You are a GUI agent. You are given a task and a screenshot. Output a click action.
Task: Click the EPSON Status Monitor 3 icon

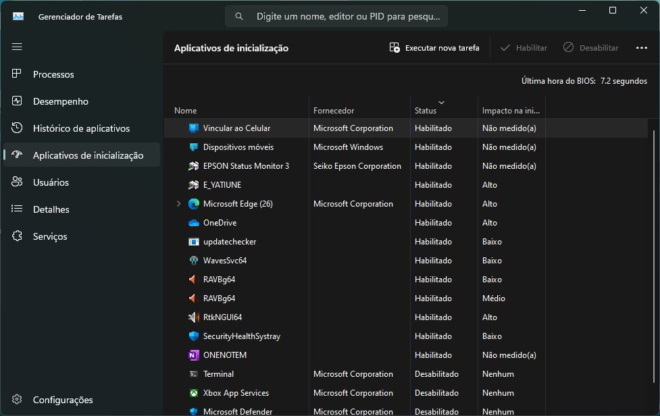194,166
